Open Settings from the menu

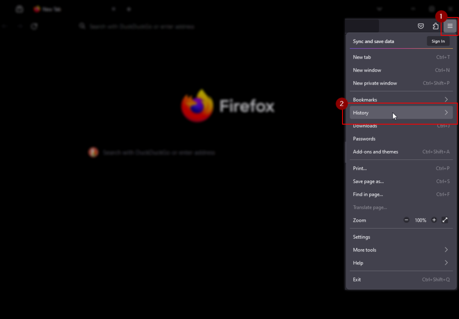coord(362,237)
